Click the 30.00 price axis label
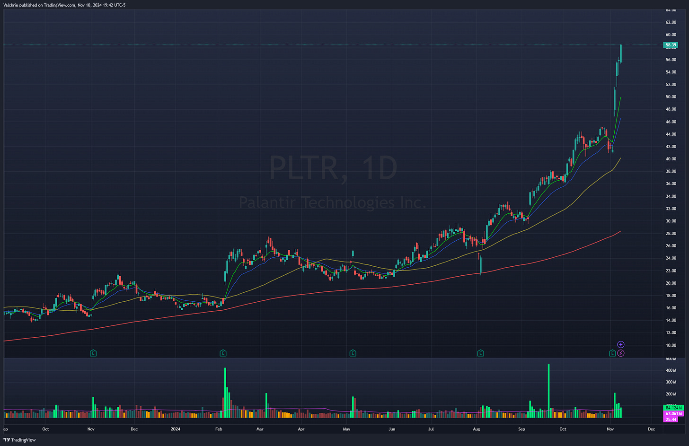The image size is (689, 446). (x=671, y=221)
